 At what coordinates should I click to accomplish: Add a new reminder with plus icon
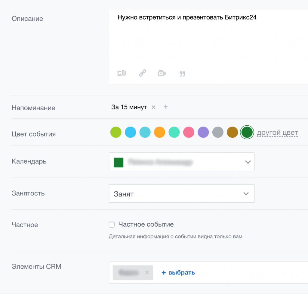165,107
